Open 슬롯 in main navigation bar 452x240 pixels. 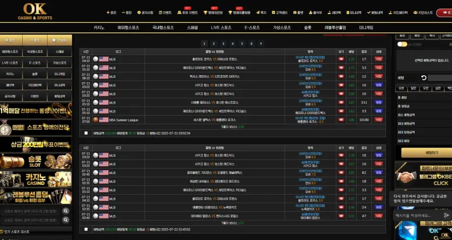click(x=307, y=28)
